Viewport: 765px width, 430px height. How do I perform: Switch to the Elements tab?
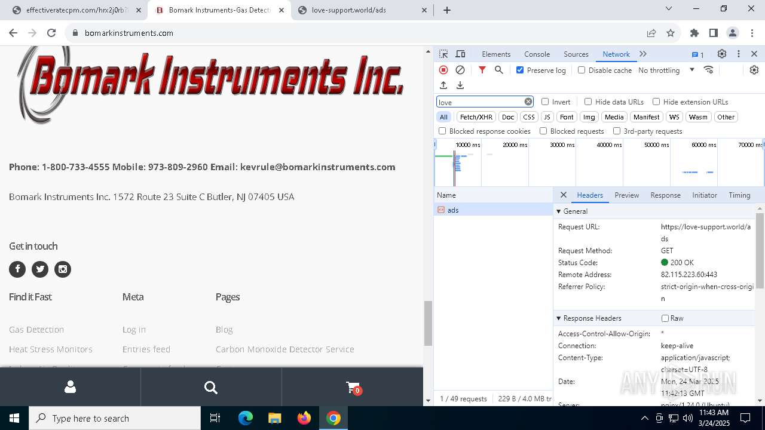click(x=496, y=54)
